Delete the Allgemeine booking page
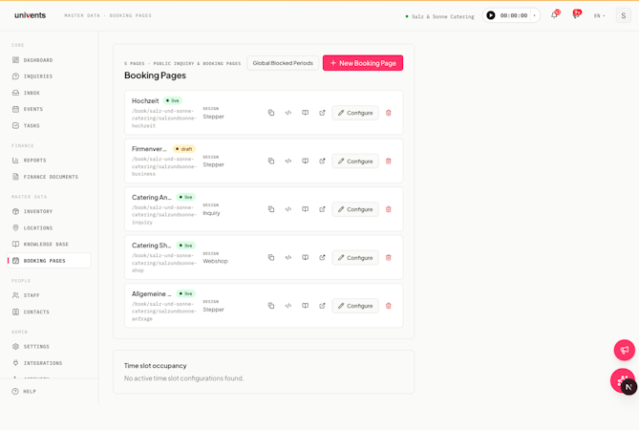 click(x=389, y=306)
